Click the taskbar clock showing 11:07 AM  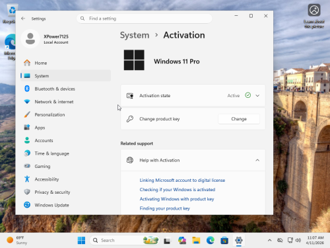(x=315, y=240)
